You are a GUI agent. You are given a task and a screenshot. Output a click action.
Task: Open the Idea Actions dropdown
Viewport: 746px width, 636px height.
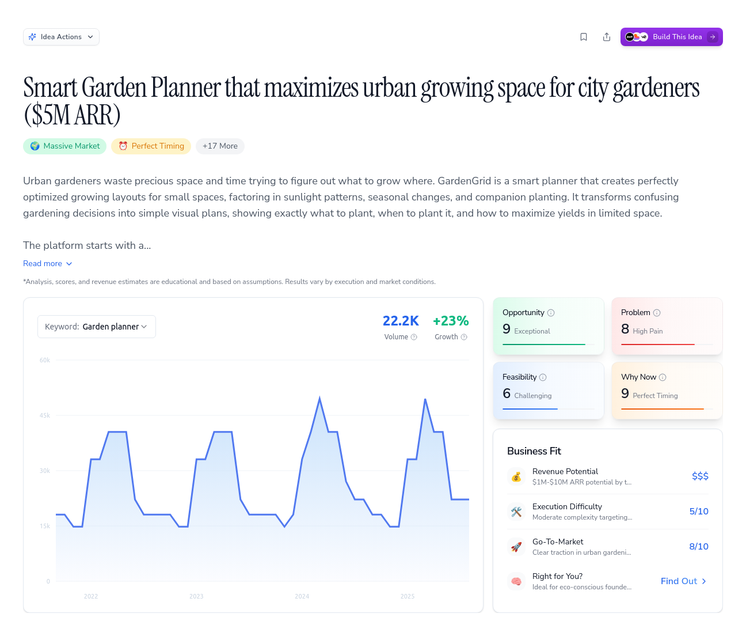(61, 37)
